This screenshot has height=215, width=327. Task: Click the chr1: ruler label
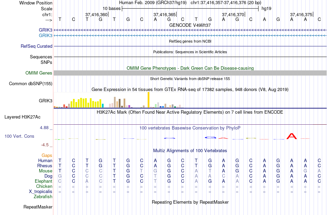pyautogui.click(x=48, y=14)
